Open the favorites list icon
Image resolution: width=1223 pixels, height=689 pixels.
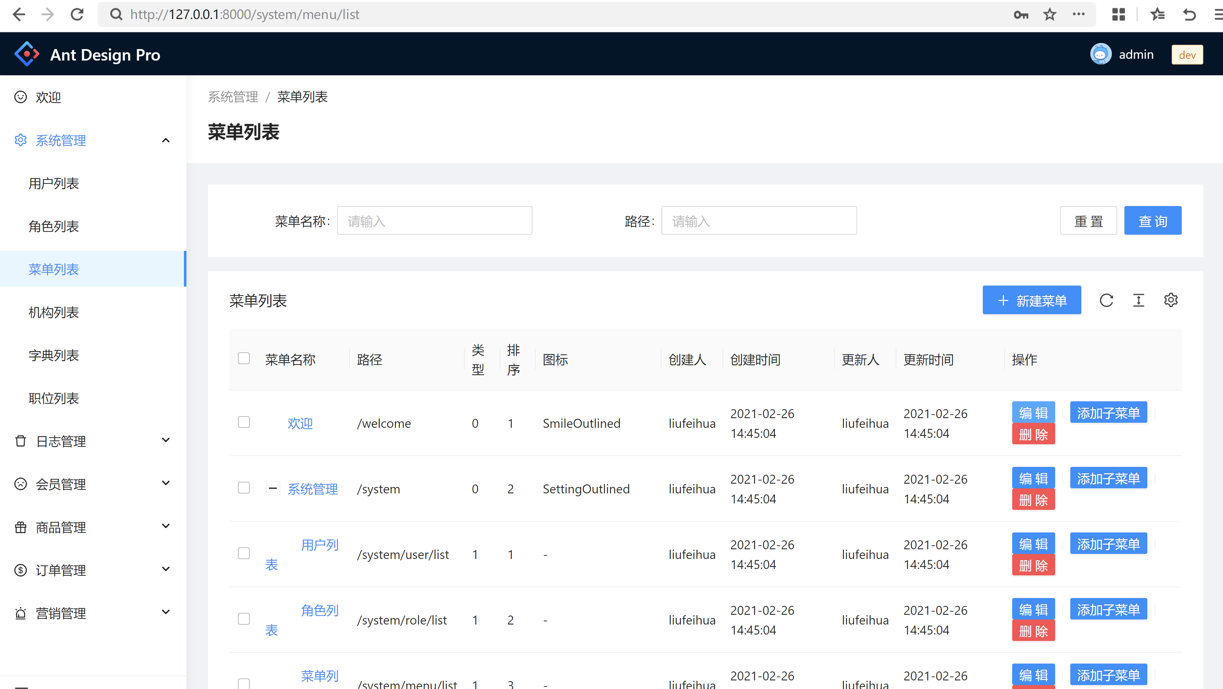point(1157,15)
